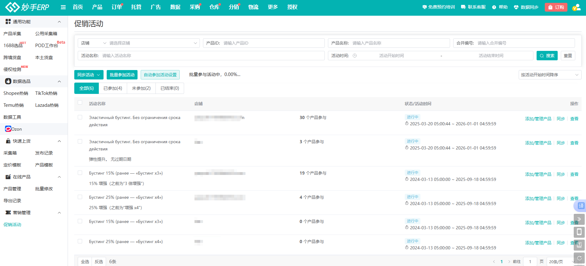Collapse the 通用功能 sidebar section
This screenshot has width=586, height=266.
[x=59, y=22]
